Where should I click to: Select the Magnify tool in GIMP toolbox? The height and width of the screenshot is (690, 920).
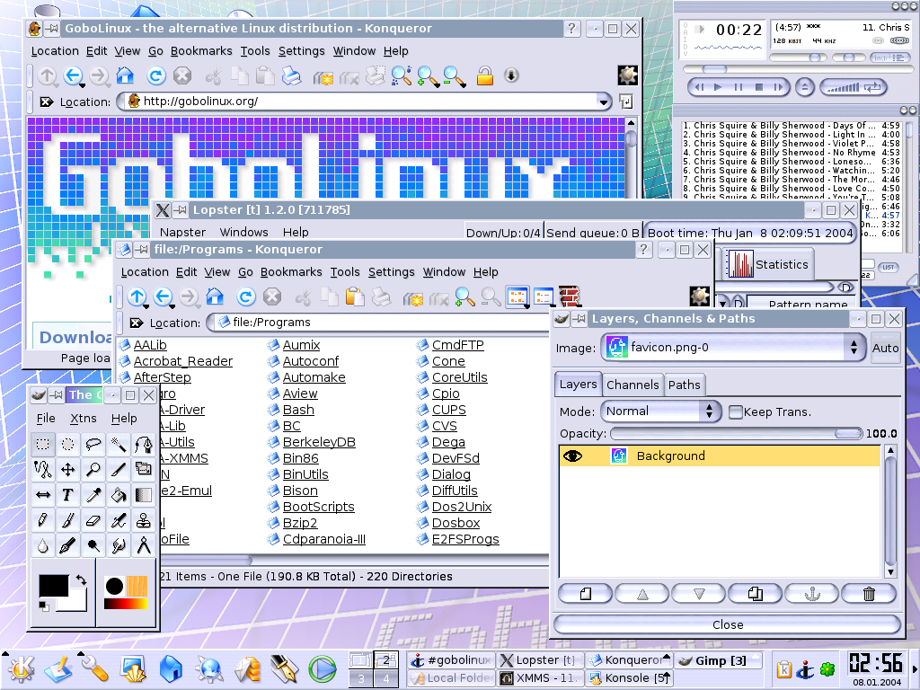coord(93,469)
